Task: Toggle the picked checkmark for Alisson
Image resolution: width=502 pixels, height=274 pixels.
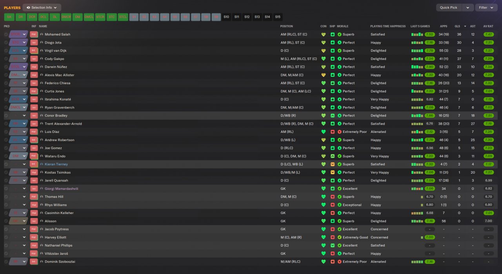Action: click(6, 221)
